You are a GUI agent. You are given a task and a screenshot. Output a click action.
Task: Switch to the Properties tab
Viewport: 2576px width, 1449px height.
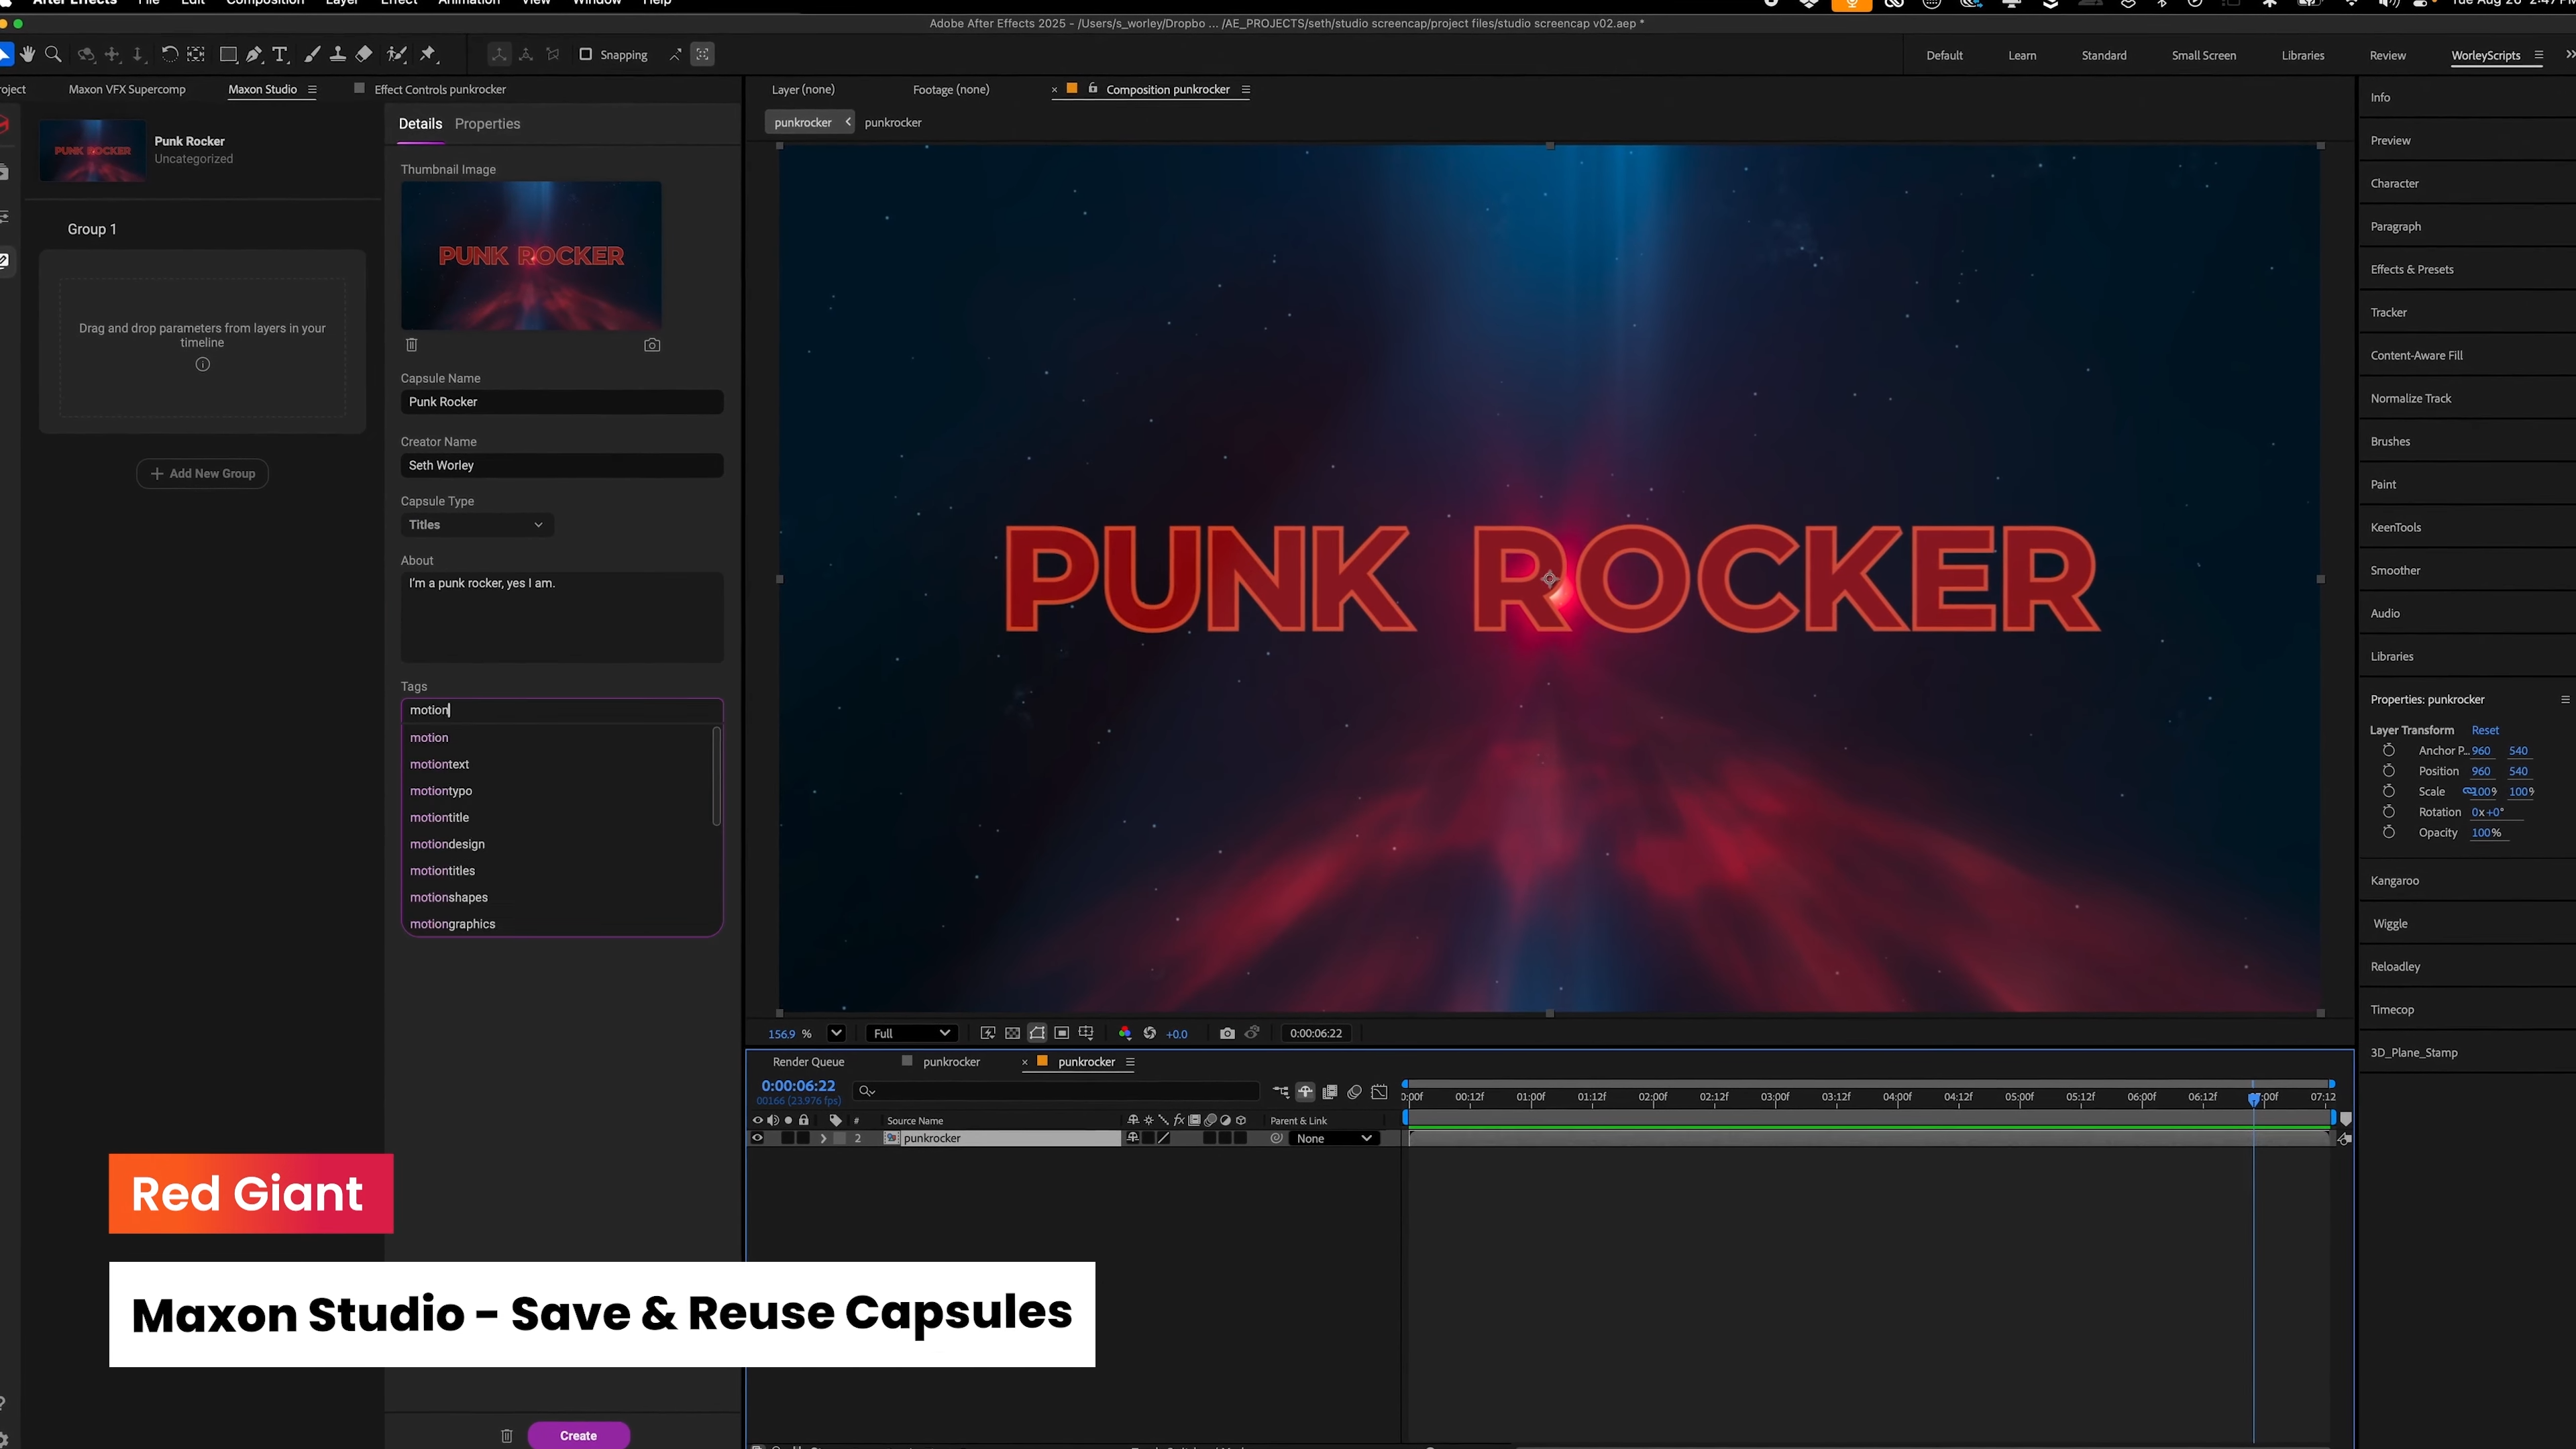pos(487,124)
